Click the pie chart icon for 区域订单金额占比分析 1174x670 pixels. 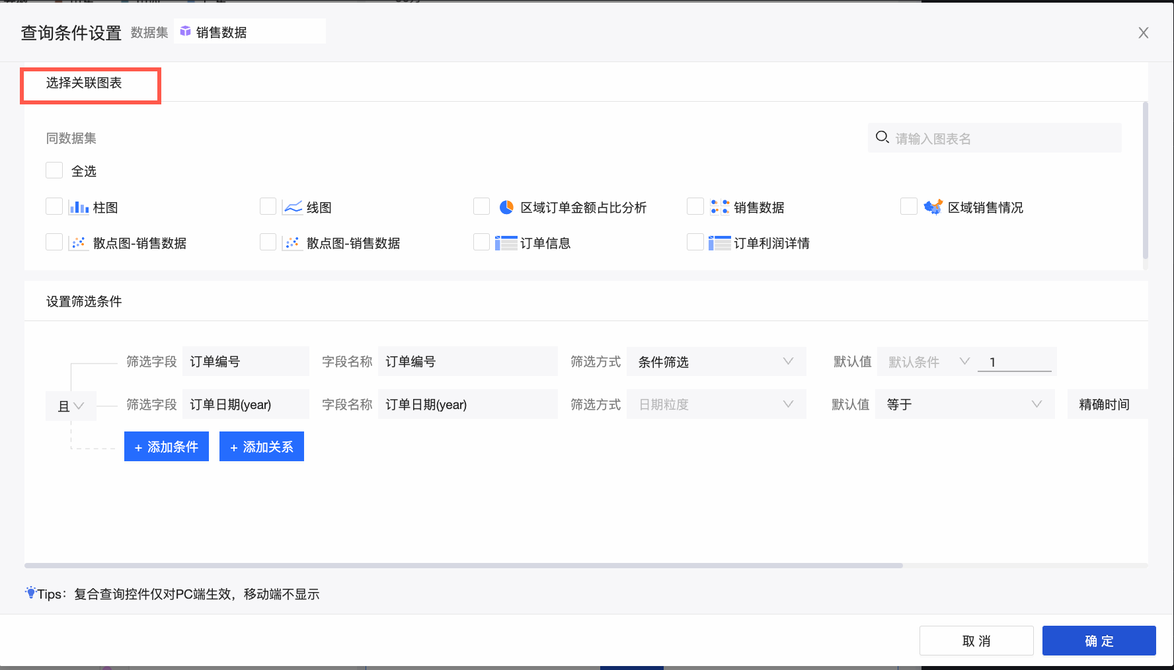[506, 207]
